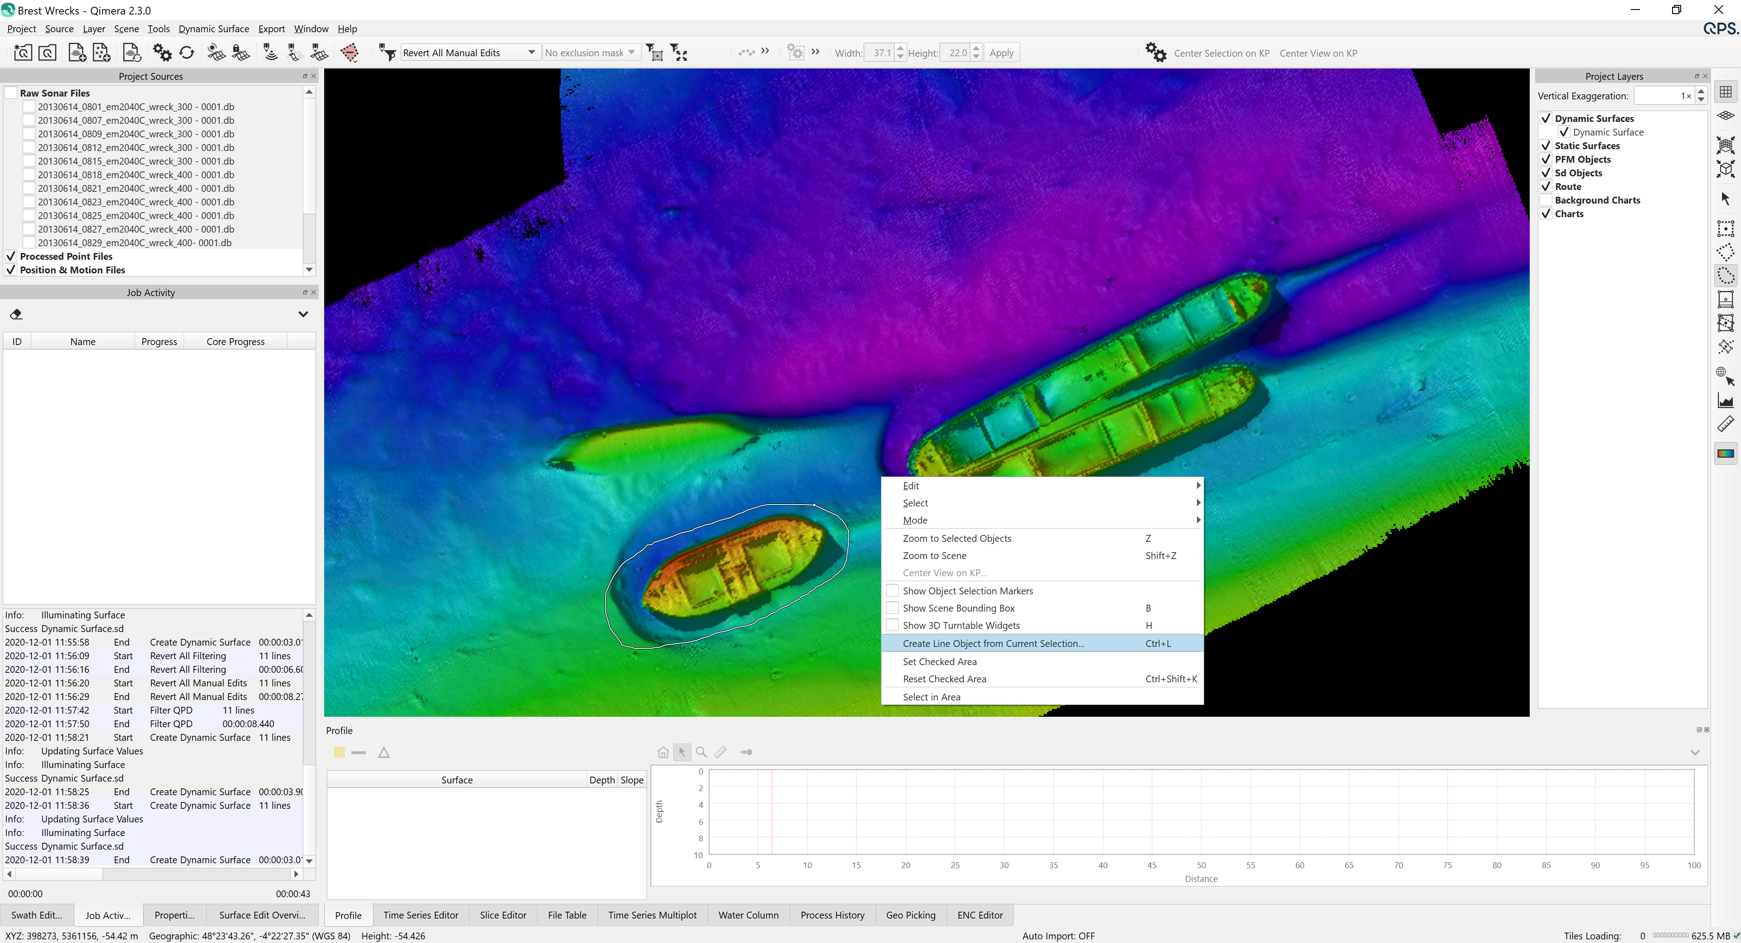Open the Revert All Manual Edits dropdown

coord(531,53)
